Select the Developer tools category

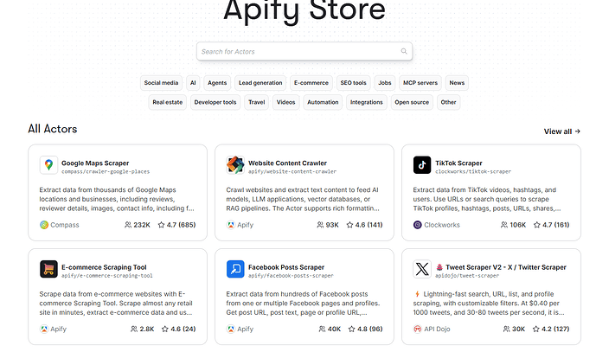coord(215,102)
